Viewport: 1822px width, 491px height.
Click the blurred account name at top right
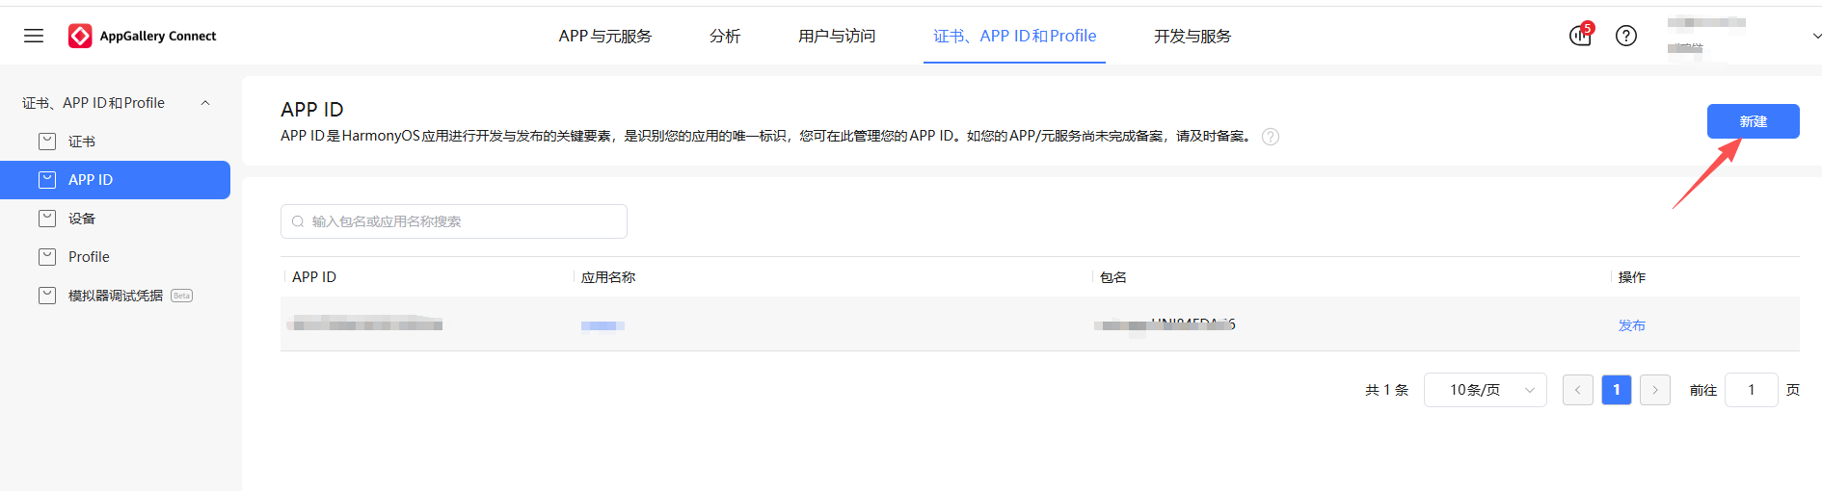click(1706, 23)
